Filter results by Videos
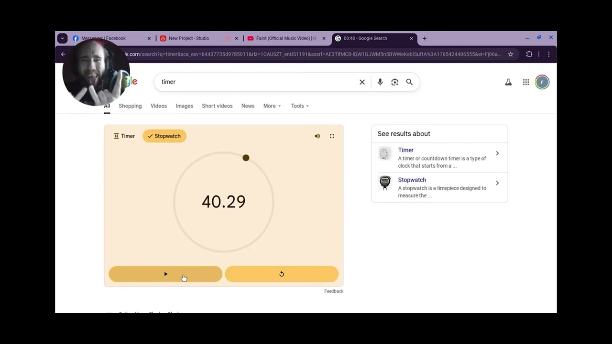This screenshot has height=344, width=612. point(159,106)
